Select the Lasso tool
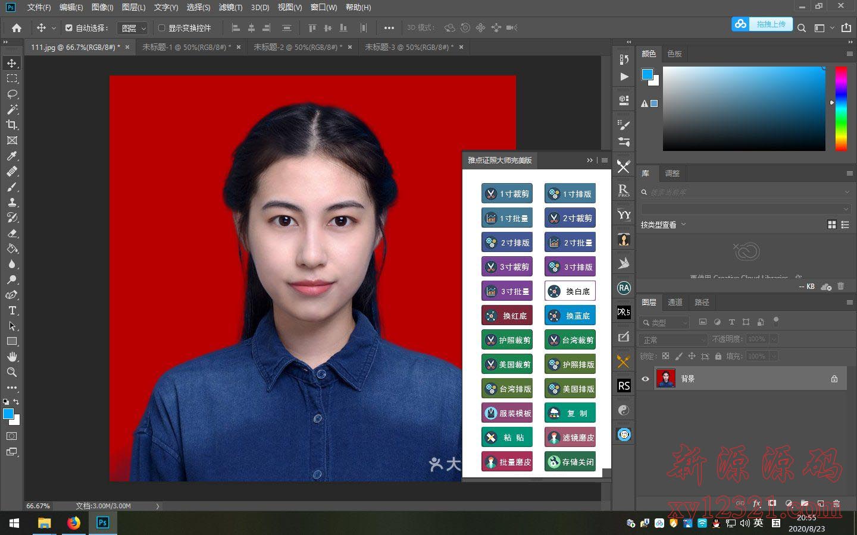This screenshot has width=857, height=535. pos(12,94)
